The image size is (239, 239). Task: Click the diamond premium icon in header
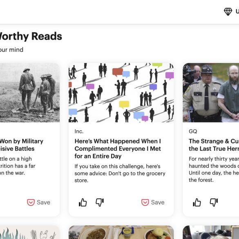click(228, 12)
